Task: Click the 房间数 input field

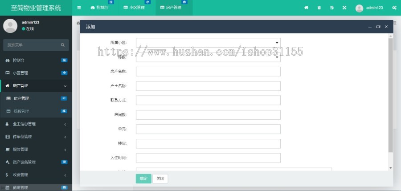Action: pyautogui.click(x=208, y=115)
